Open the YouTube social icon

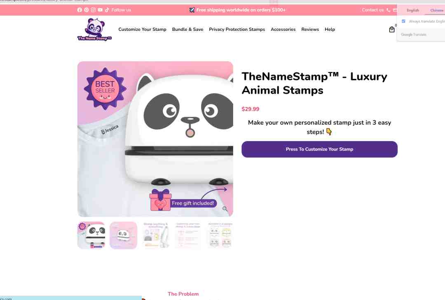100,10
